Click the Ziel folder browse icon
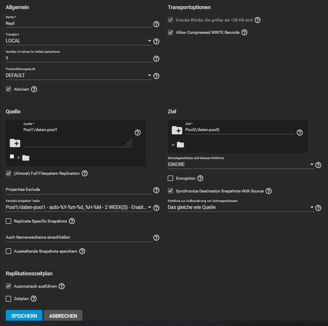Screen dimensions: 328x326 pyautogui.click(x=177, y=130)
